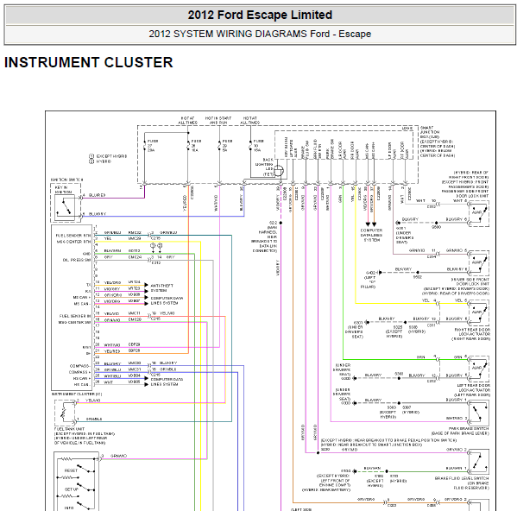Screen dimensions: 517x511
Task: Select the 'RESET' switch label
Action: pyautogui.click(x=71, y=470)
